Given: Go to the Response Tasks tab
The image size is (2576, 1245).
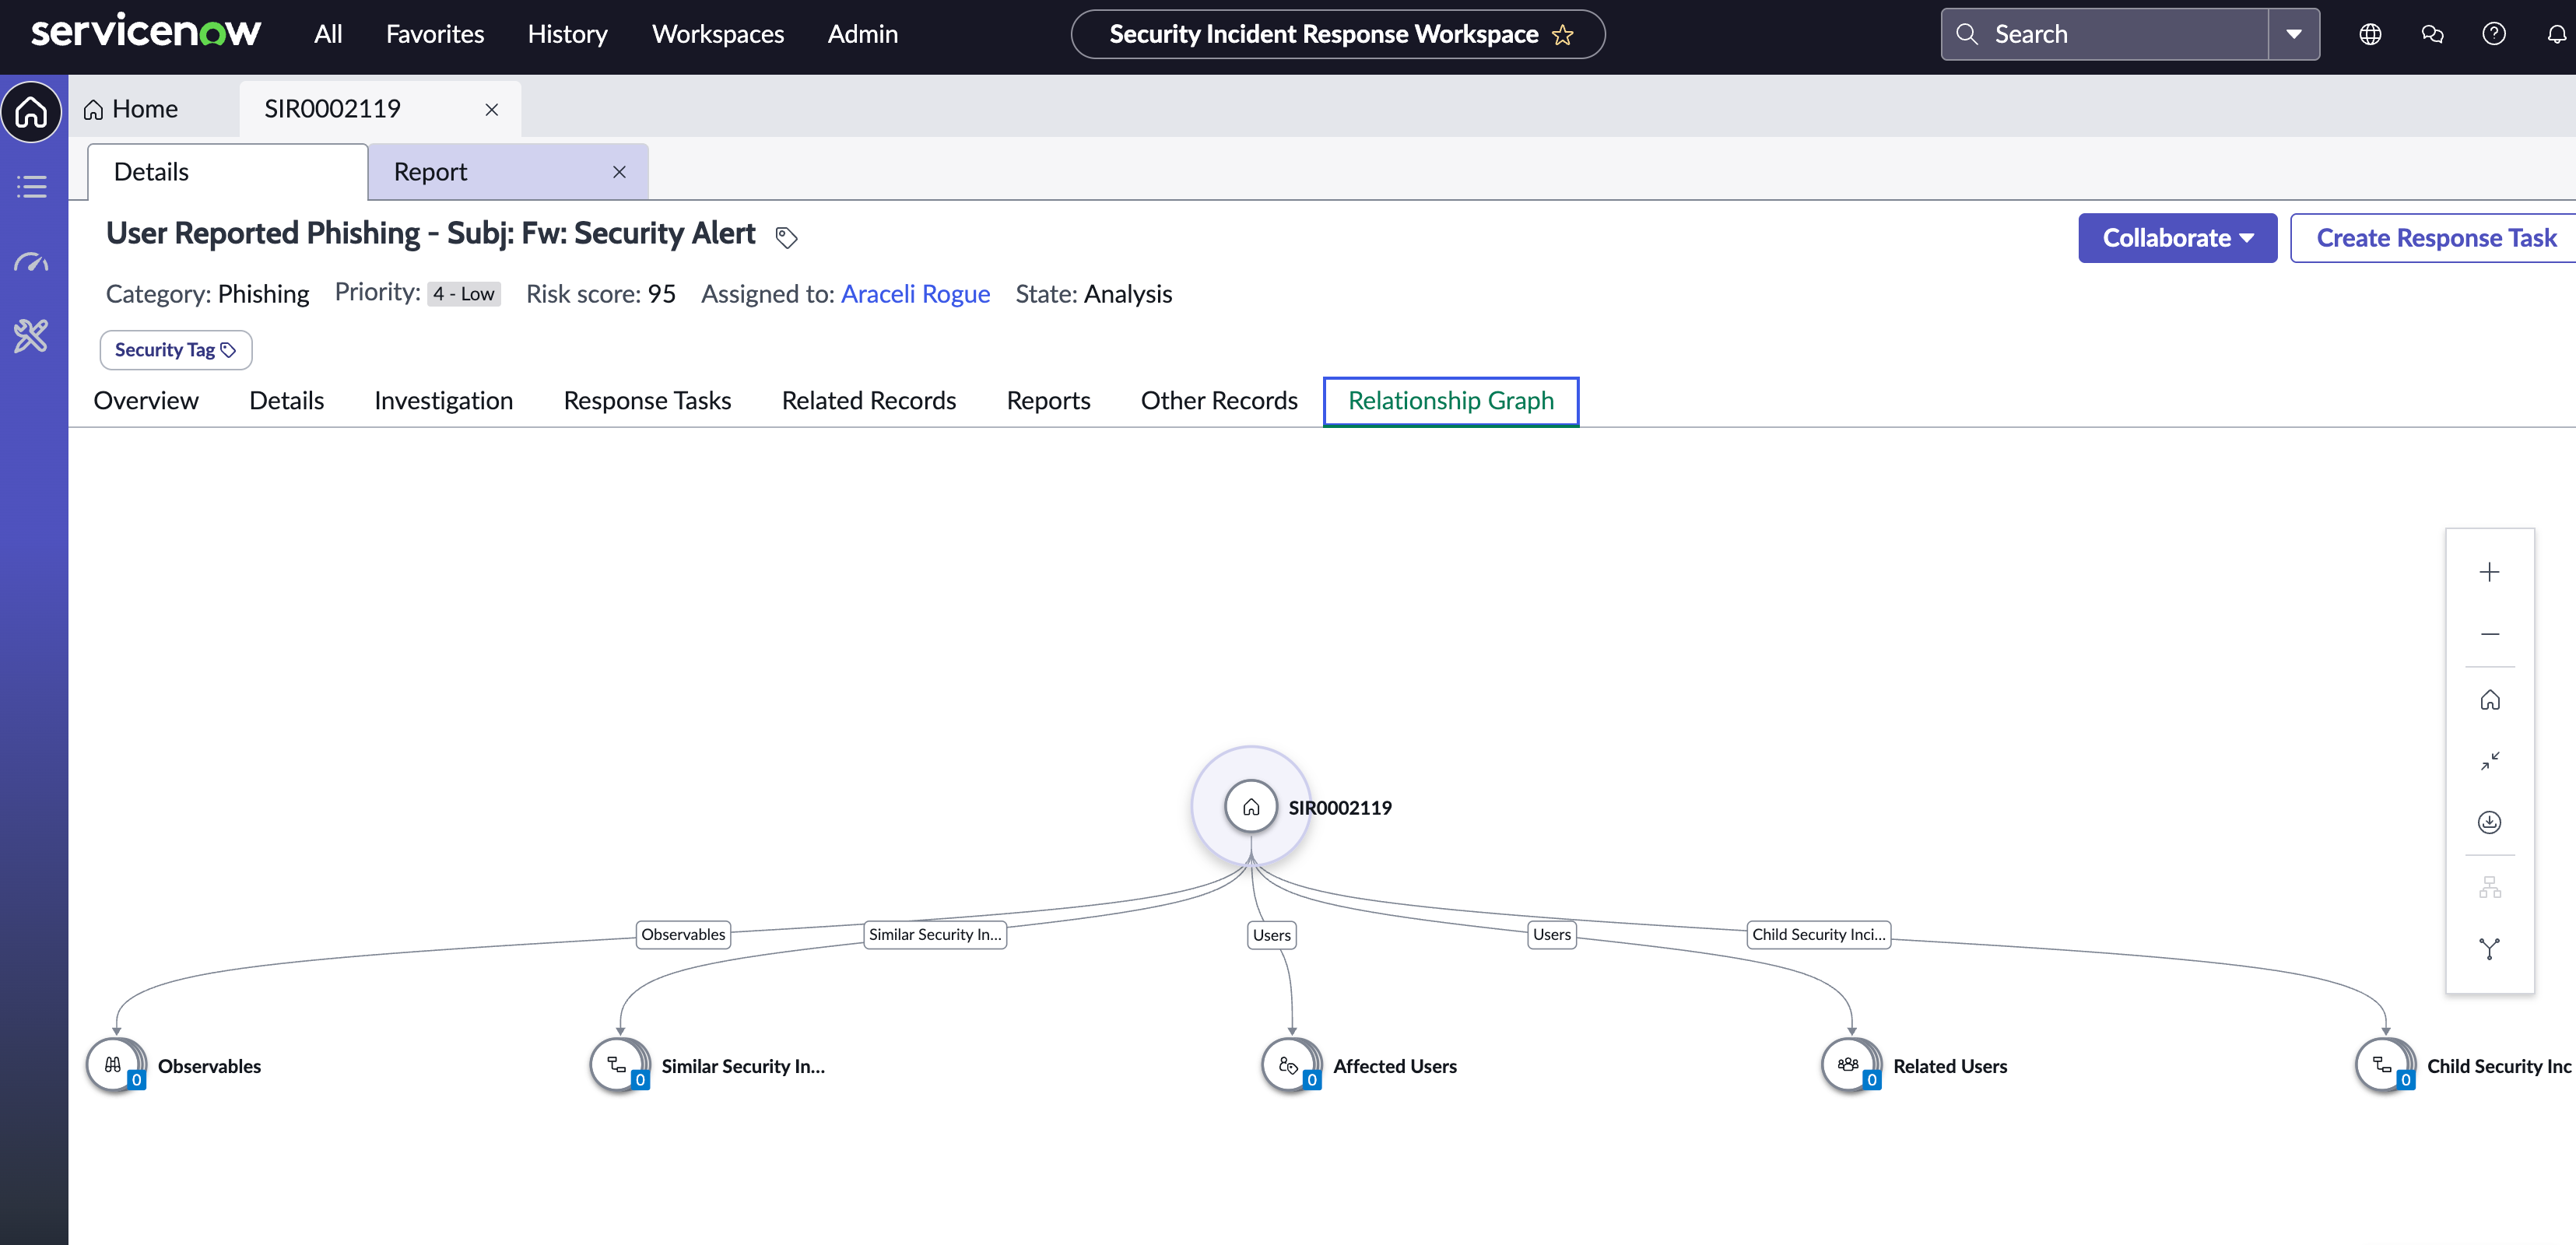Looking at the screenshot, I should pos(648,400).
